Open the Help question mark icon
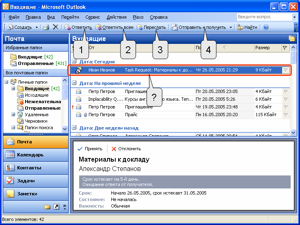Screen dimensions: 300x225 pyautogui.click(x=266, y=27)
